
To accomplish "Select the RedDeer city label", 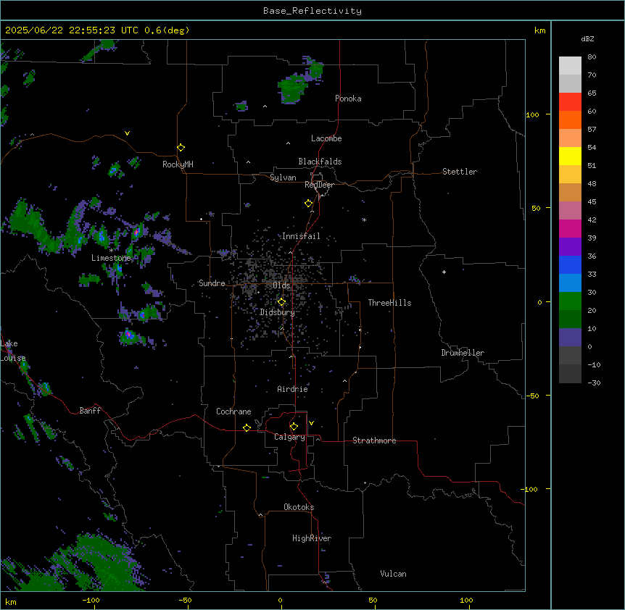I will coord(319,185).
